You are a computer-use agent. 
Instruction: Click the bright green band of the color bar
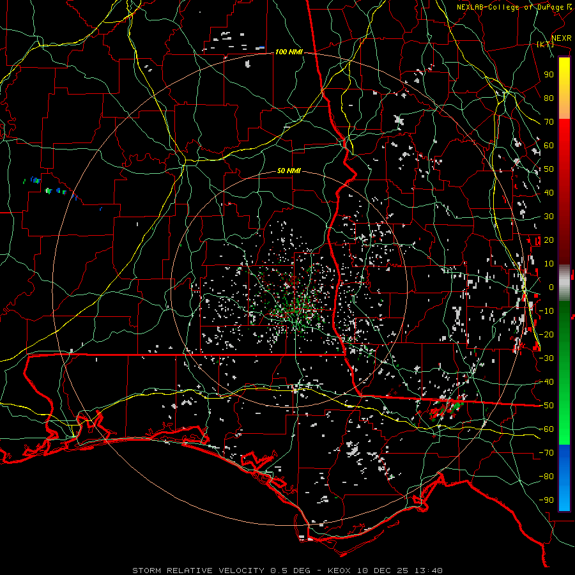point(564,429)
